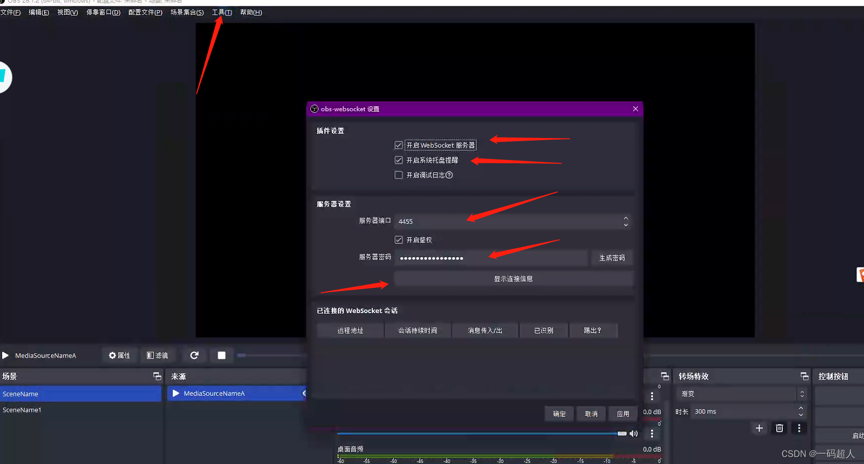Decrease server port with down arrow
864x464 pixels.
click(x=626, y=225)
